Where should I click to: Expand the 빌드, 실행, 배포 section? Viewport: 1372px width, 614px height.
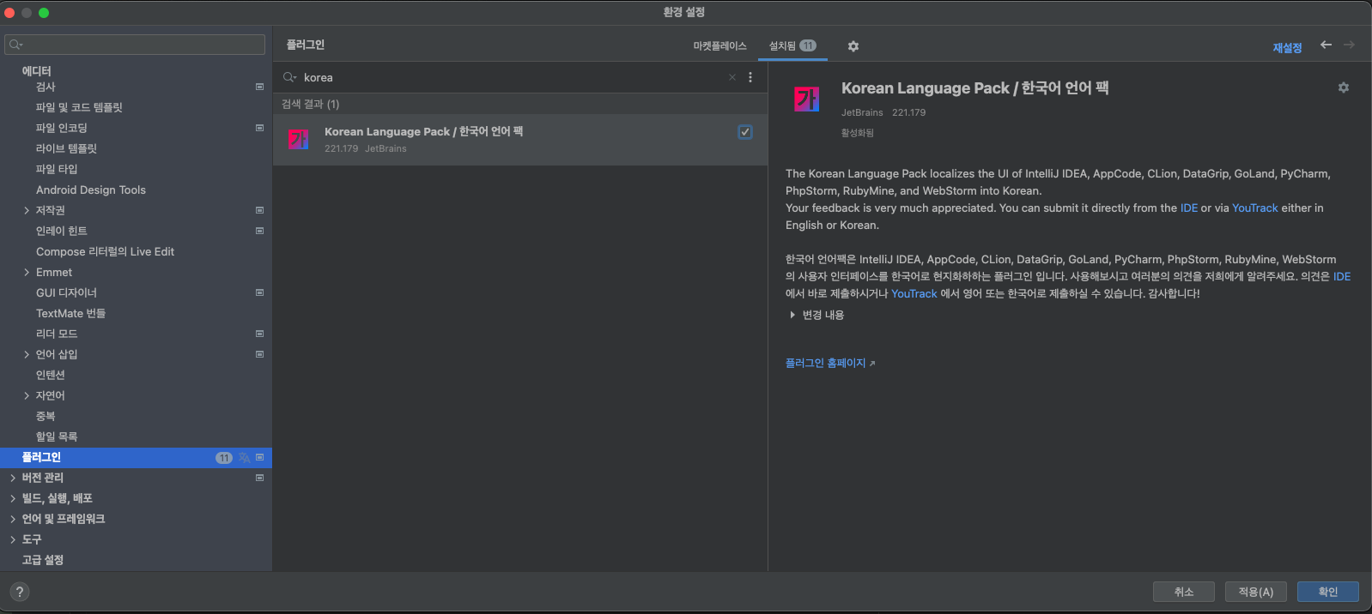(x=13, y=498)
